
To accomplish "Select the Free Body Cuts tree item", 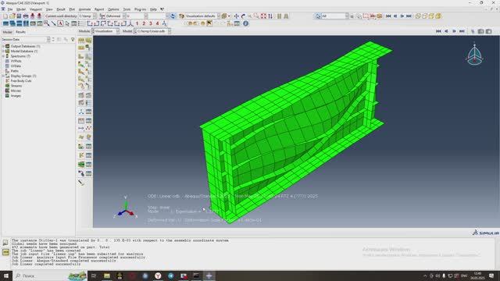I will pos(21,81).
